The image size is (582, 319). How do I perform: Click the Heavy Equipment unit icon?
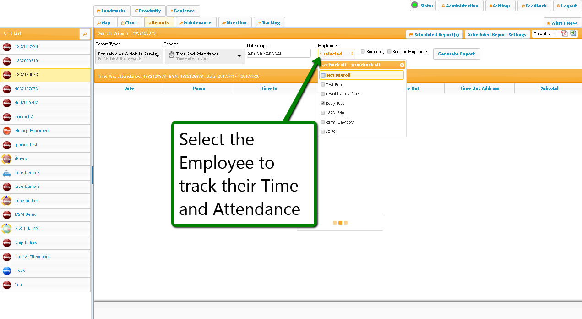[7, 131]
